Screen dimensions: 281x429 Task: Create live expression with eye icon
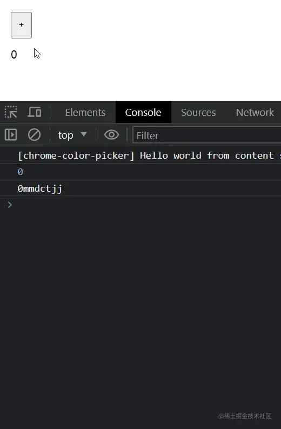(111, 135)
